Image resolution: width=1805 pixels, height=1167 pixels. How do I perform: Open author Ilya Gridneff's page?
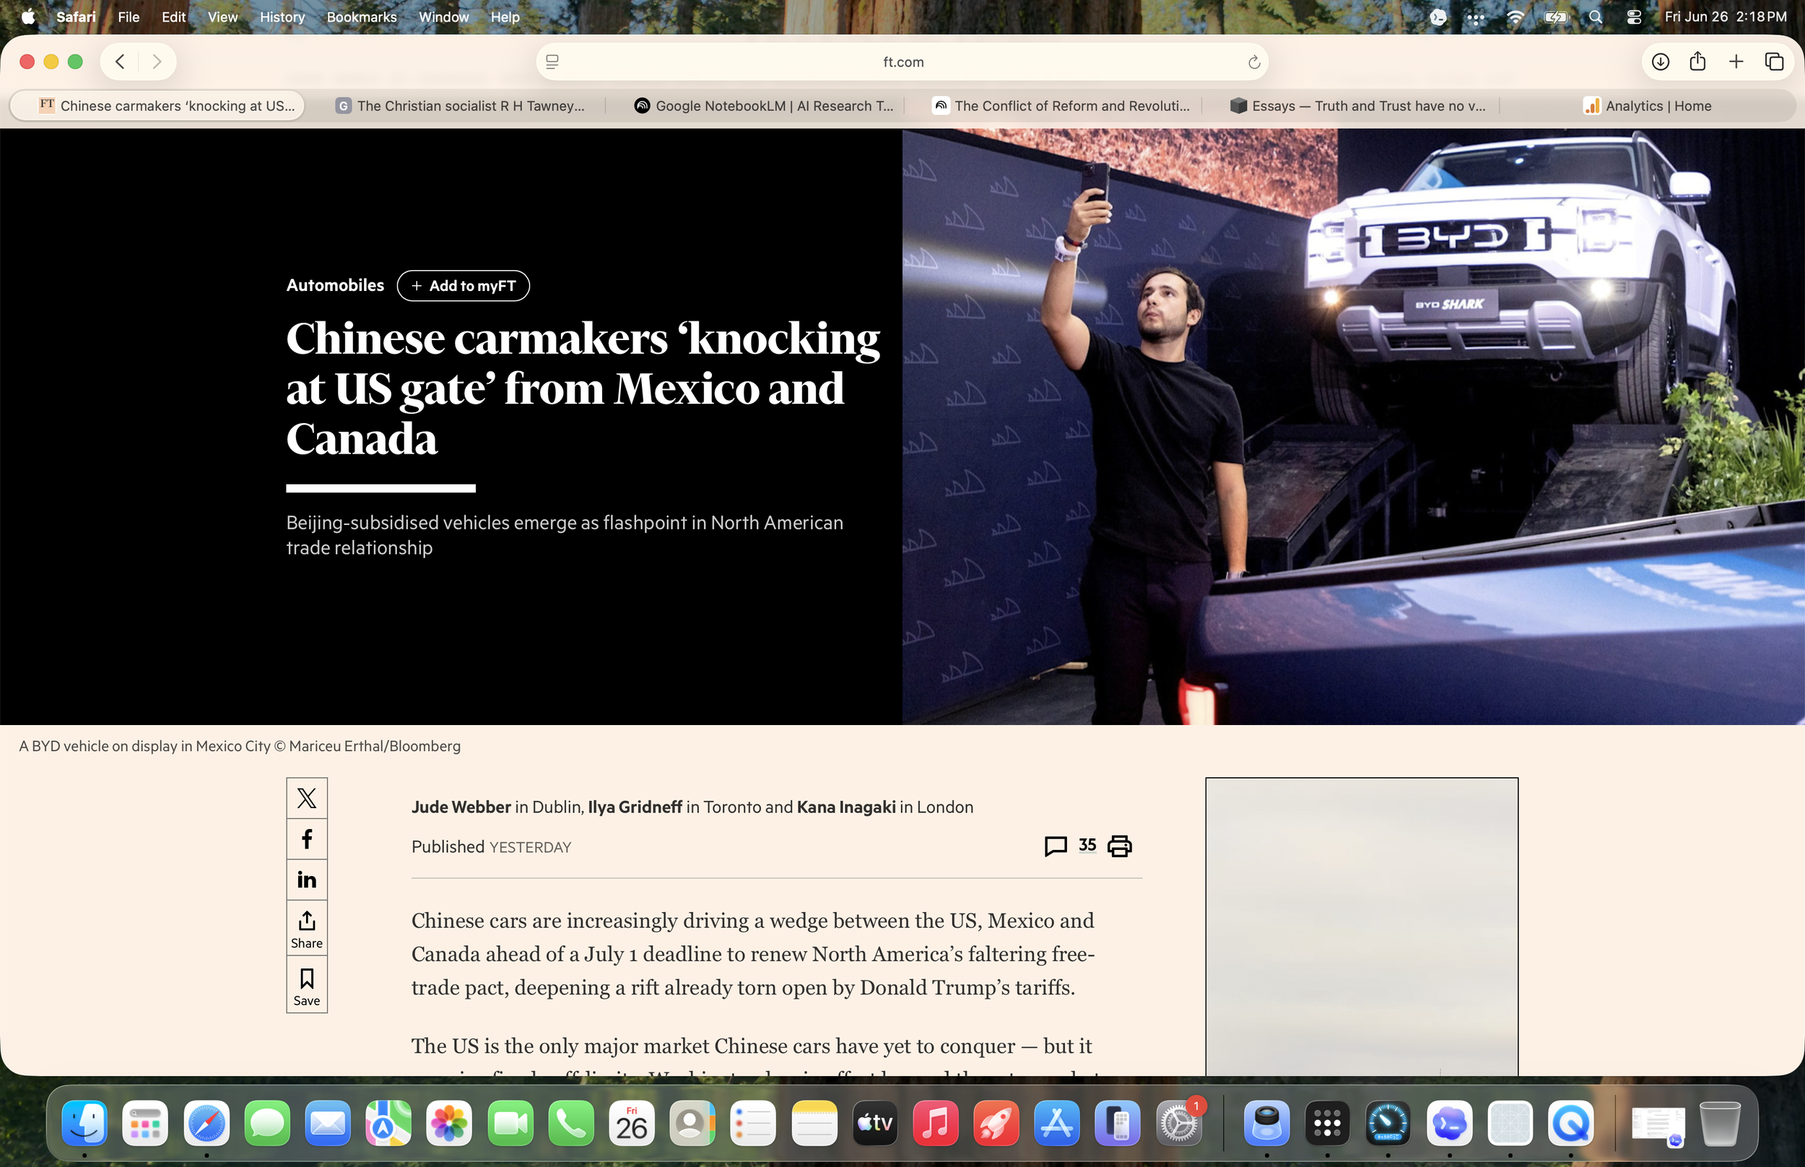click(x=635, y=807)
